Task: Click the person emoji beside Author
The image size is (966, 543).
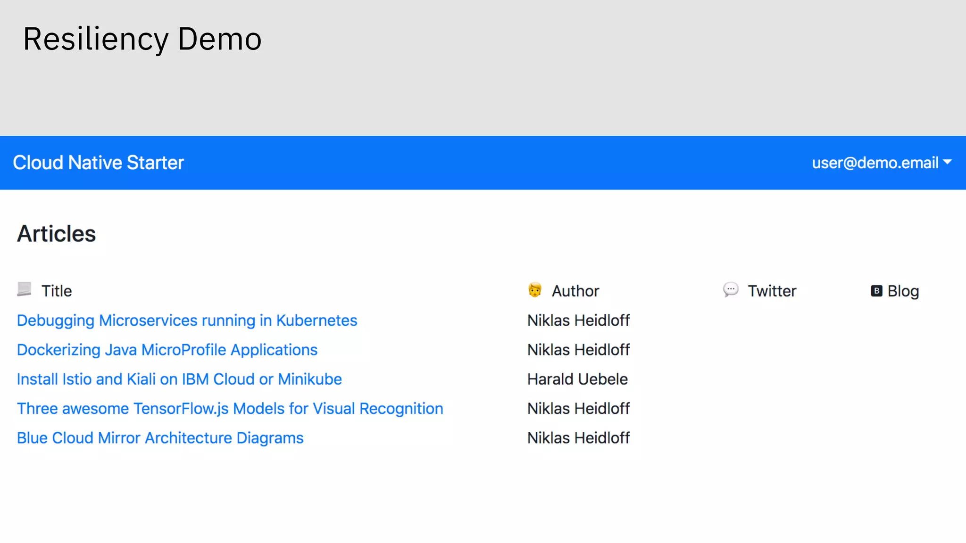Action: (535, 290)
